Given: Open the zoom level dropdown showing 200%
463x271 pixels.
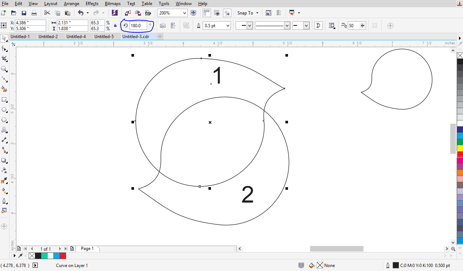Looking at the screenshot, I should tap(184, 13).
